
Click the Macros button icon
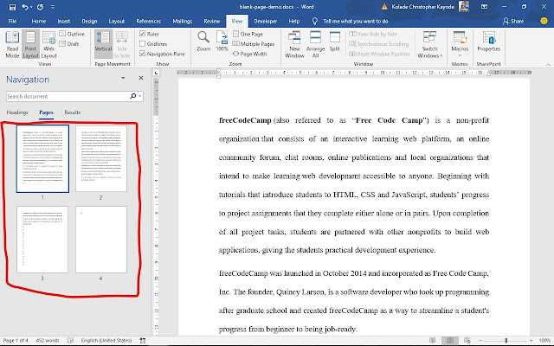(x=460, y=37)
